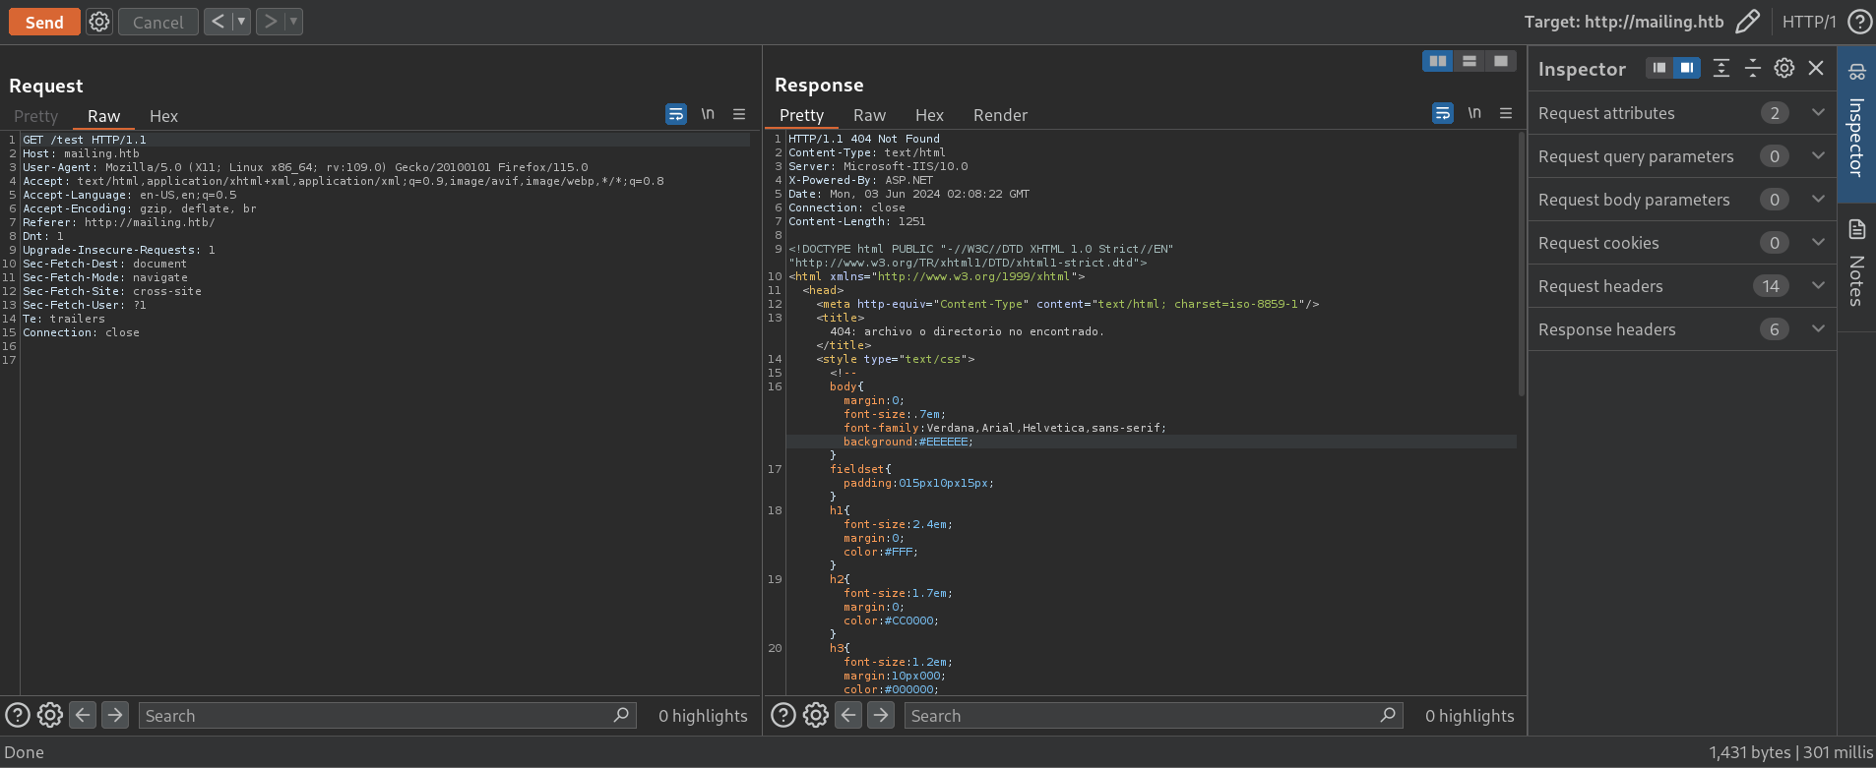Viewport: 1876px width, 768px height.
Task: Open Request search settings gear
Action: (x=50, y=715)
